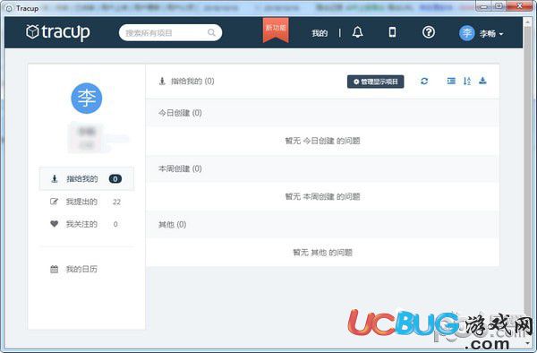Image resolution: width=537 pixels, height=353 pixels.
Task: Open the 新功能 ribbon banner
Action: (276, 30)
